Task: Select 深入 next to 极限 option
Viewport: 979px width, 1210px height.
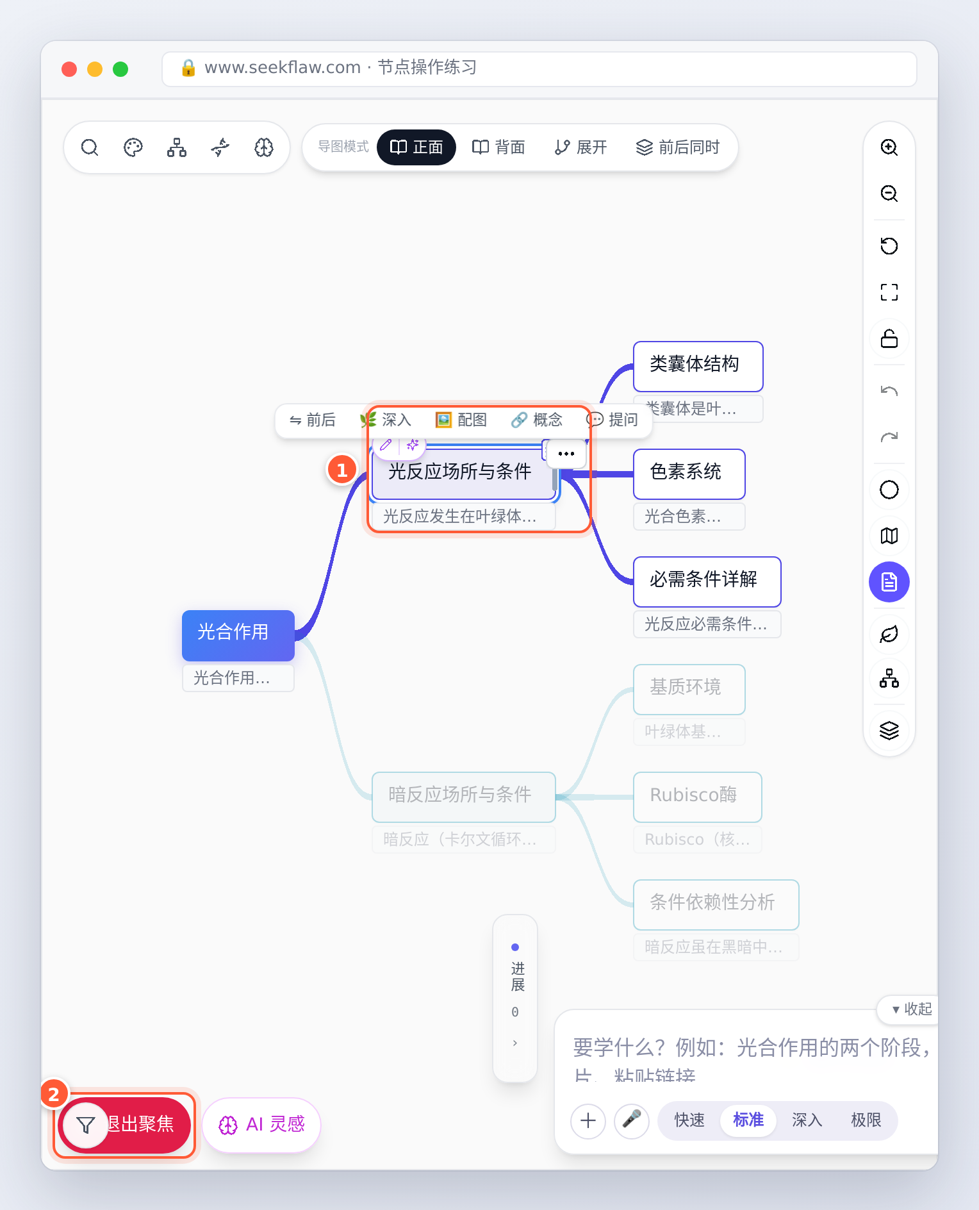Action: (807, 1120)
